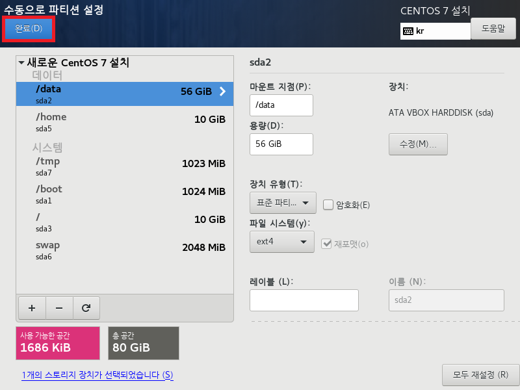Click the 도움말 help button
This screenshot has width=520, height=390.
tap(493, 29)
